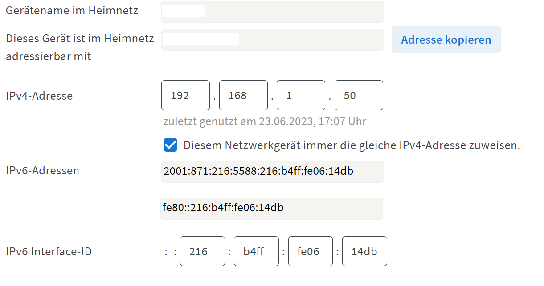Click the Heimnetz address field beside Adresse kopieren

[272, 40]
